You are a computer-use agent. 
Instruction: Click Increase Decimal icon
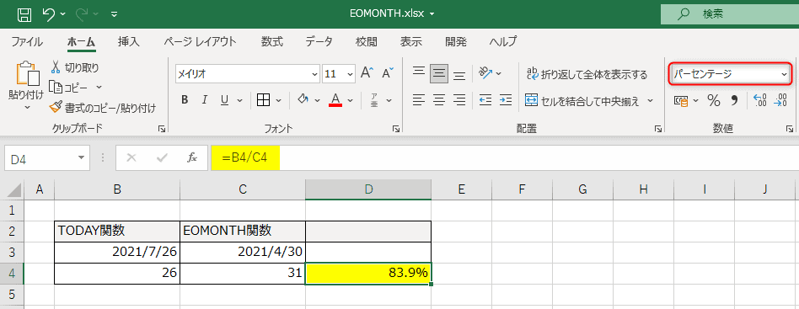760,100
